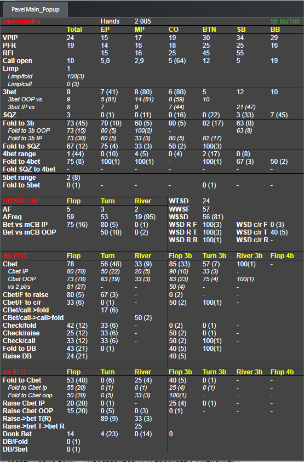Click the Fold to SQZ label
The width and height of the screenshot is (304, 462).
click(21, 146)
